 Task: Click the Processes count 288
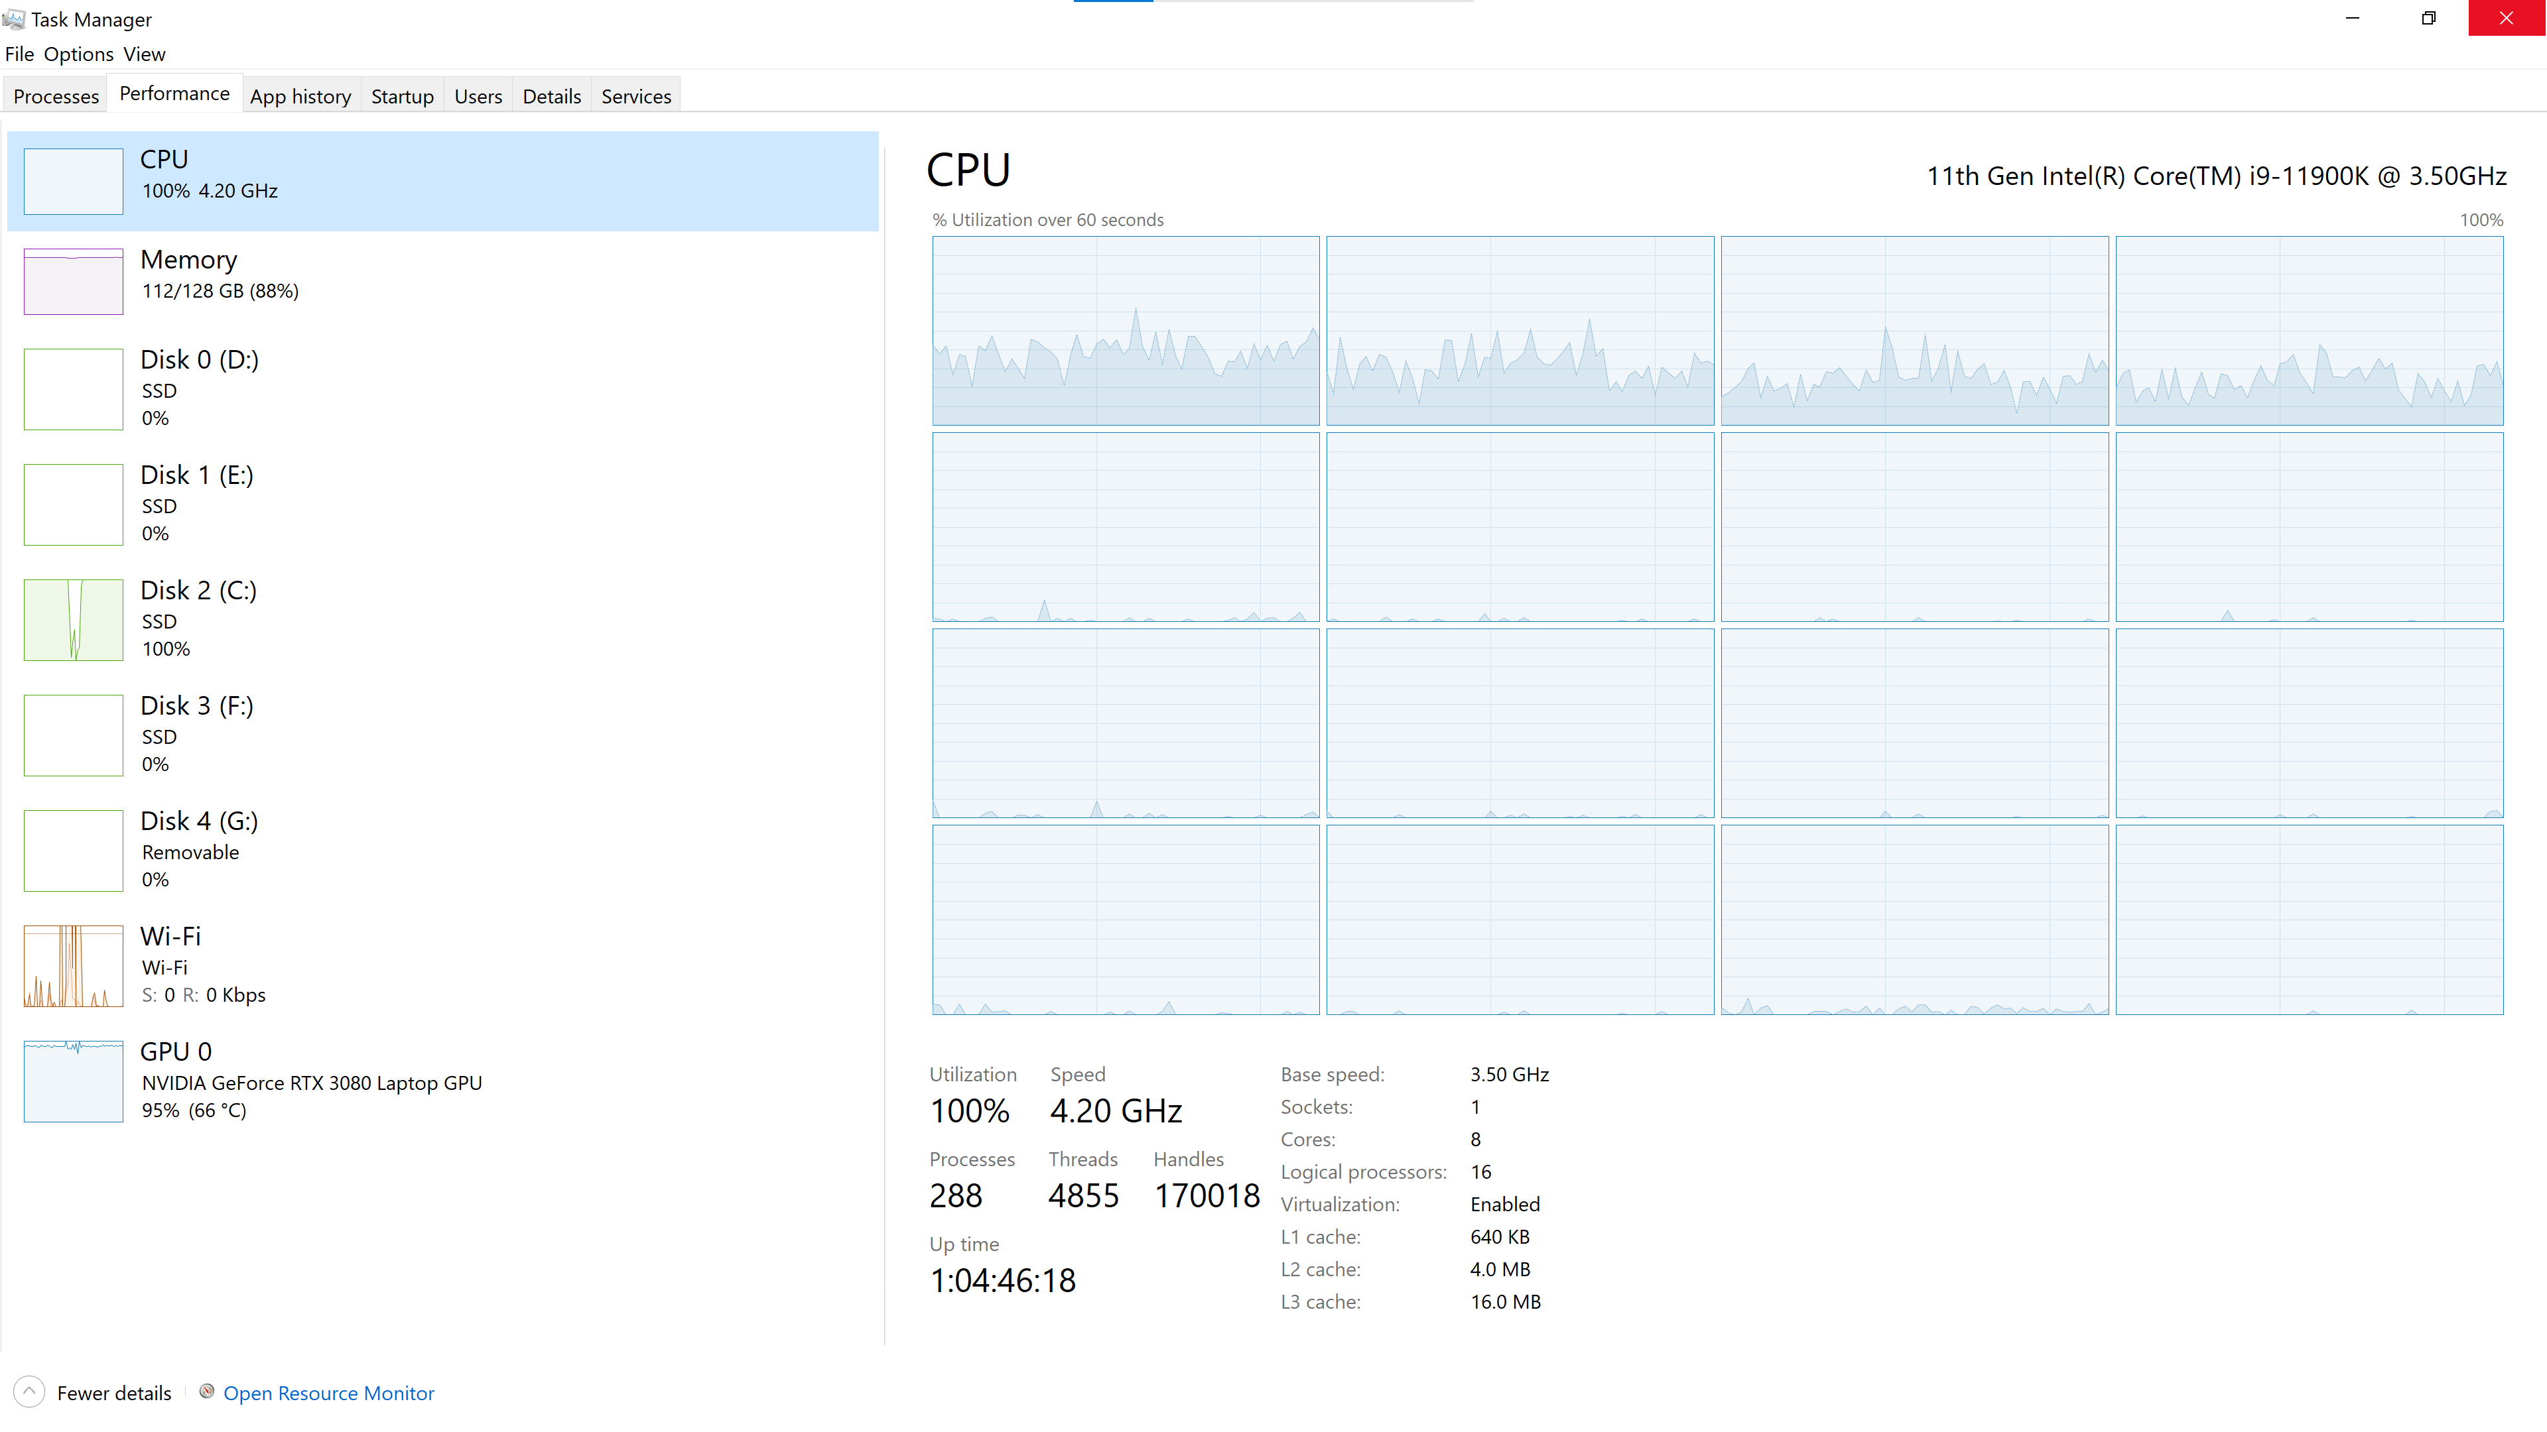(955, 1196)
